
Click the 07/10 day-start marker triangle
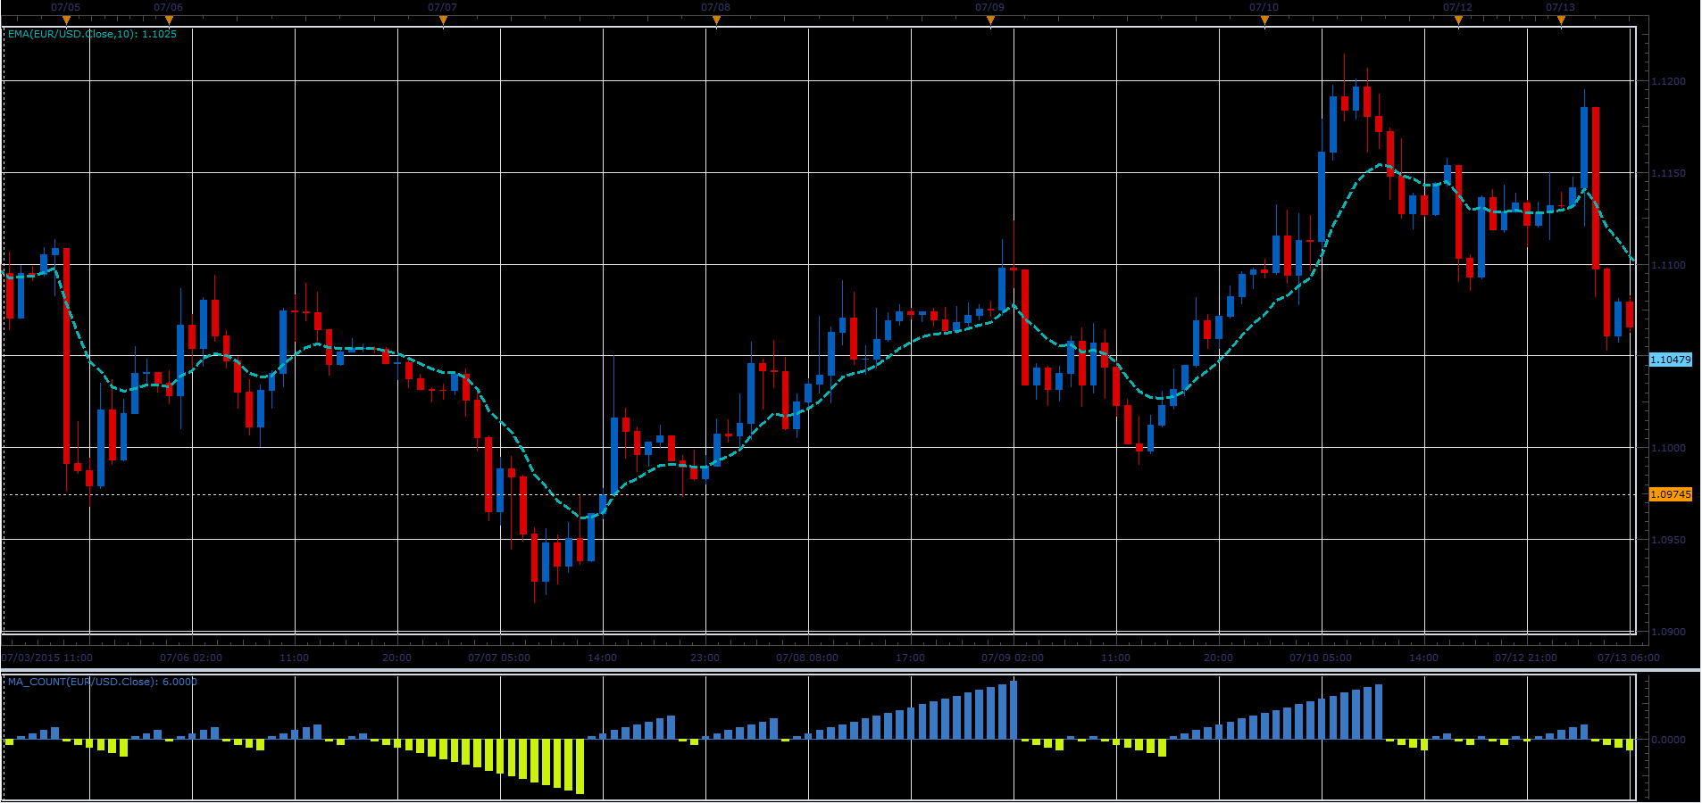[1264, 21]
